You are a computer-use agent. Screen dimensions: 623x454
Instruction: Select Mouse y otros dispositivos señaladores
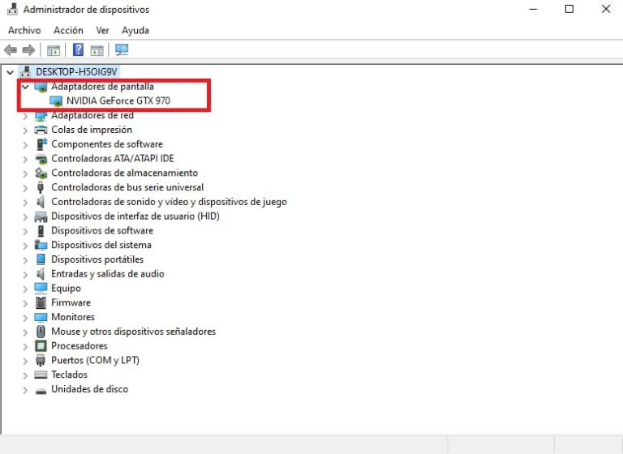point(133,332)
